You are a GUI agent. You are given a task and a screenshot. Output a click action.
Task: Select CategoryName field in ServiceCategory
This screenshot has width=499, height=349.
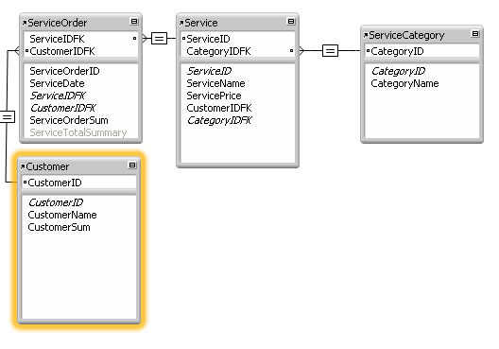point(404,83)
